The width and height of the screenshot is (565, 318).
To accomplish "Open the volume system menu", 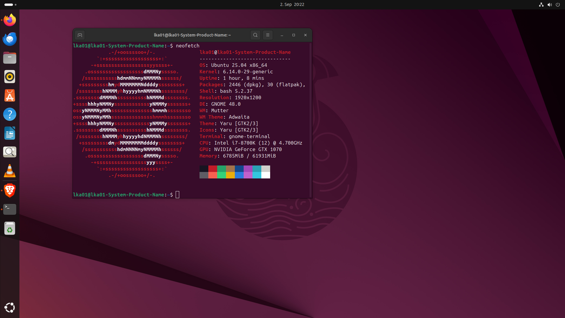I will pos(549,4).
